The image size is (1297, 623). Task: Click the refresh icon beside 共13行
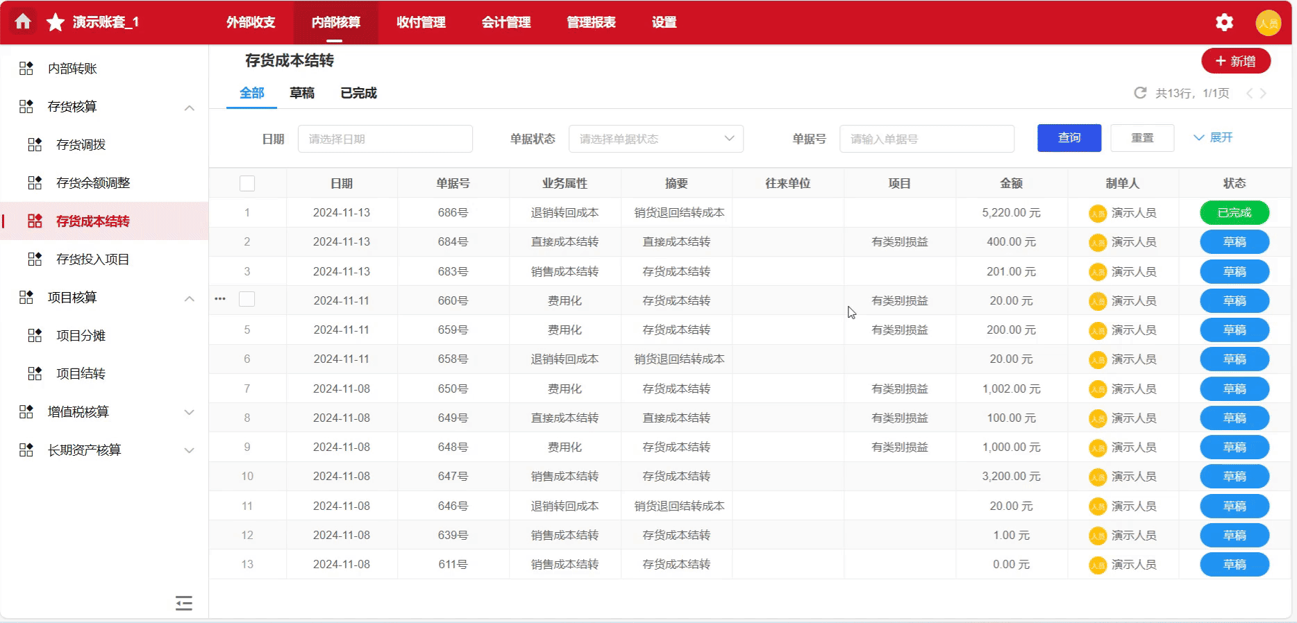[x=1140, y=93]
